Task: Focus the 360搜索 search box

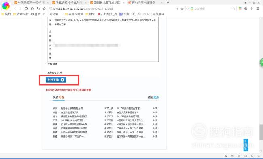Action: point(213,9)
